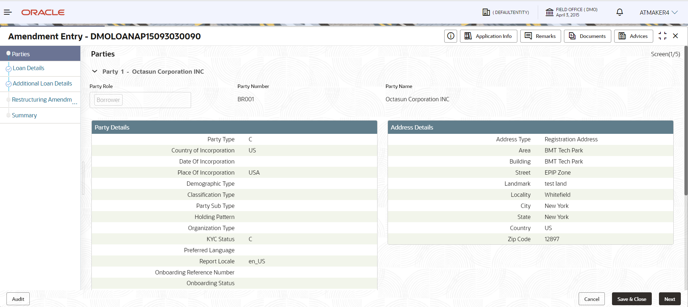Click the Address Details panel header

[531, 127]
